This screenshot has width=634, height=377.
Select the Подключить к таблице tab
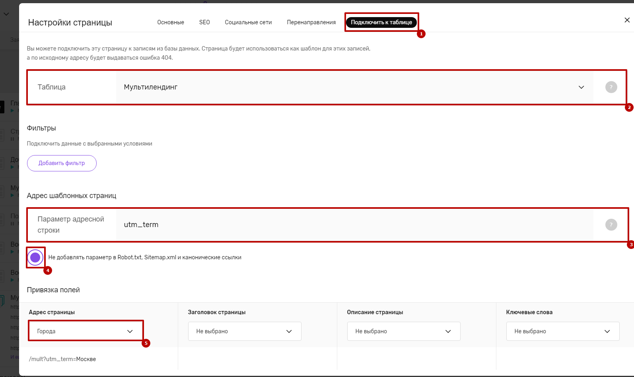381,22
